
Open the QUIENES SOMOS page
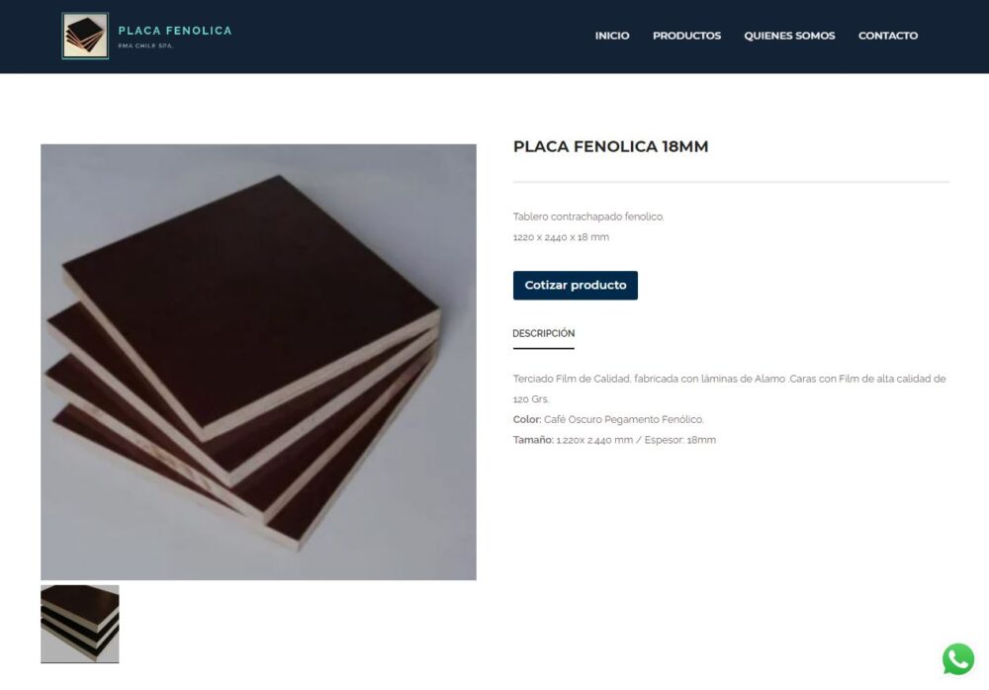tap(789, 36)
